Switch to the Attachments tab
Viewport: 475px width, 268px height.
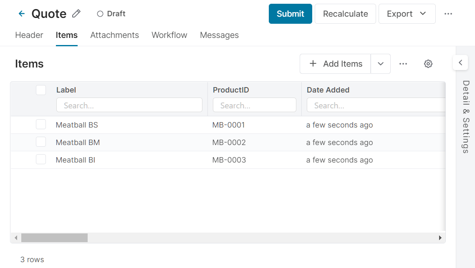coord(114,35)
